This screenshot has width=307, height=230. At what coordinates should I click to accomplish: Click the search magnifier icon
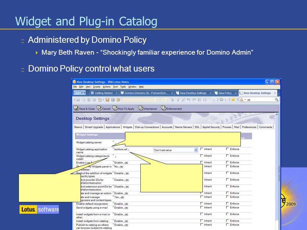[x=276, y=100]
